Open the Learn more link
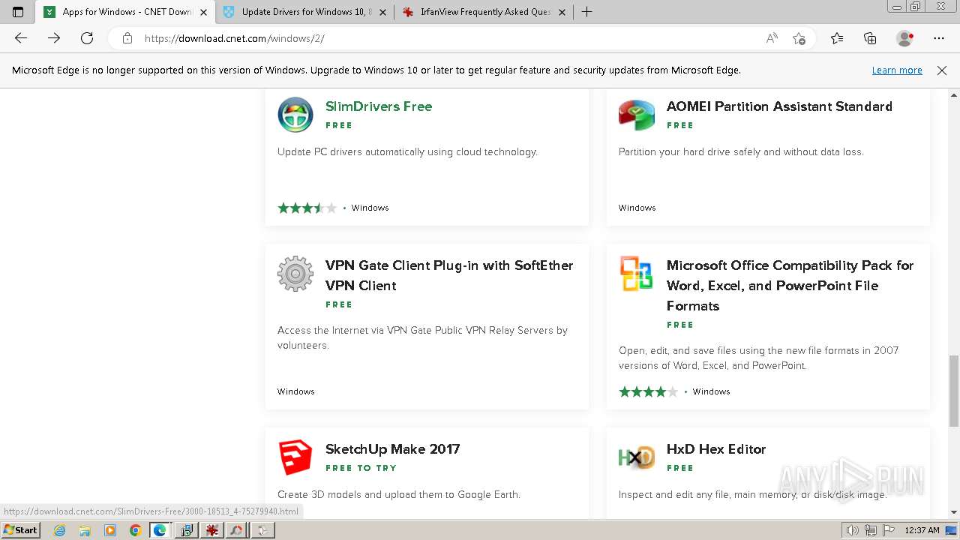This screenshot has height=540, width=960. (x=897, y=70)
